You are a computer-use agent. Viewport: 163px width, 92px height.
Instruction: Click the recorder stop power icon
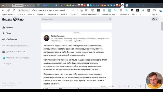pyautogui.click(x=113, y=86)
